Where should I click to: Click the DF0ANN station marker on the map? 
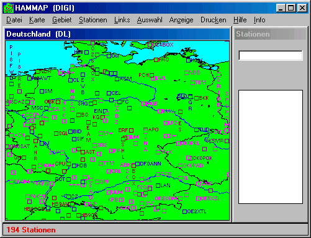pyautogui.click(x=138, y=164)
